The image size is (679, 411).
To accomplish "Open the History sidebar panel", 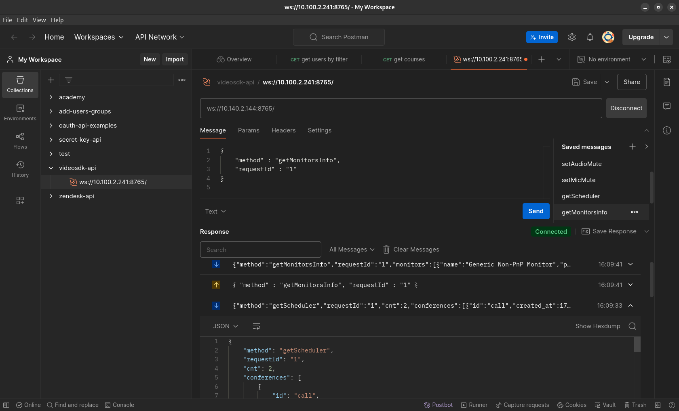I will click(20, 170).
